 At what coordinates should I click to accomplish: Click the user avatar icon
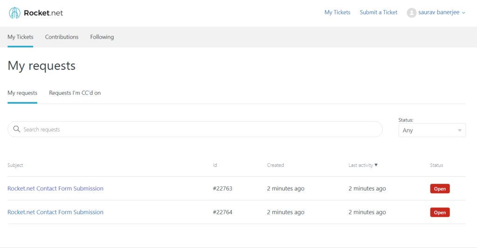point(411,13)
